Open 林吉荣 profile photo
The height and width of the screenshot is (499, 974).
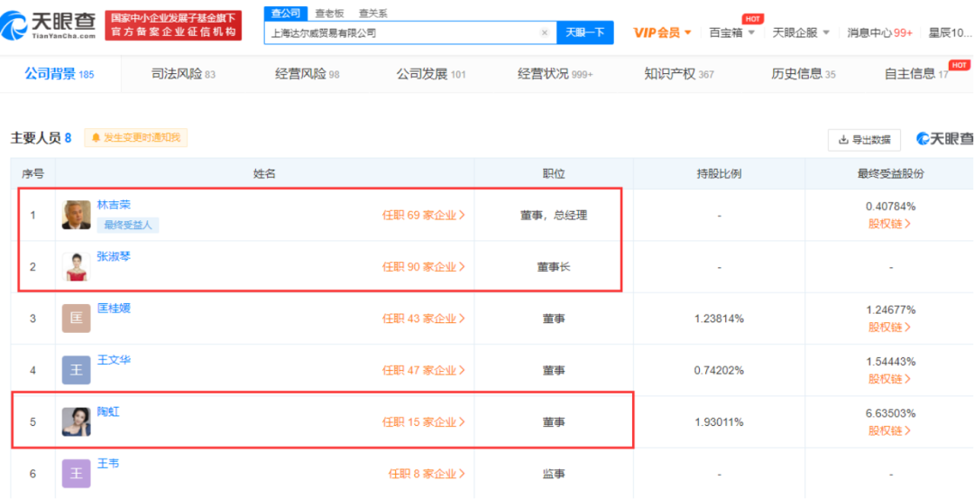point(77,215)
